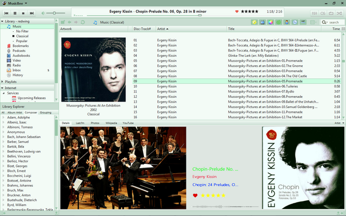
Task: Sort by the Time column header
Action: pyautogui.click(x=331, y=29)
